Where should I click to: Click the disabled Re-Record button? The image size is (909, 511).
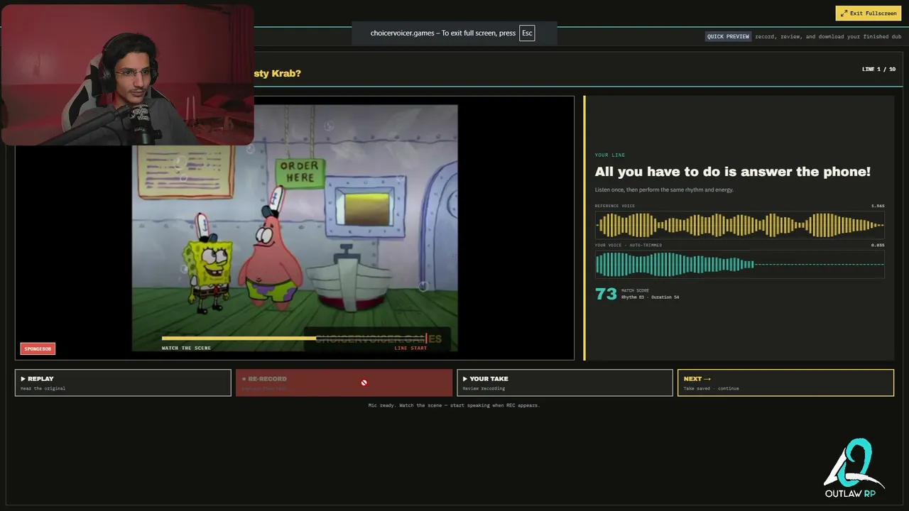coord(344,383)
